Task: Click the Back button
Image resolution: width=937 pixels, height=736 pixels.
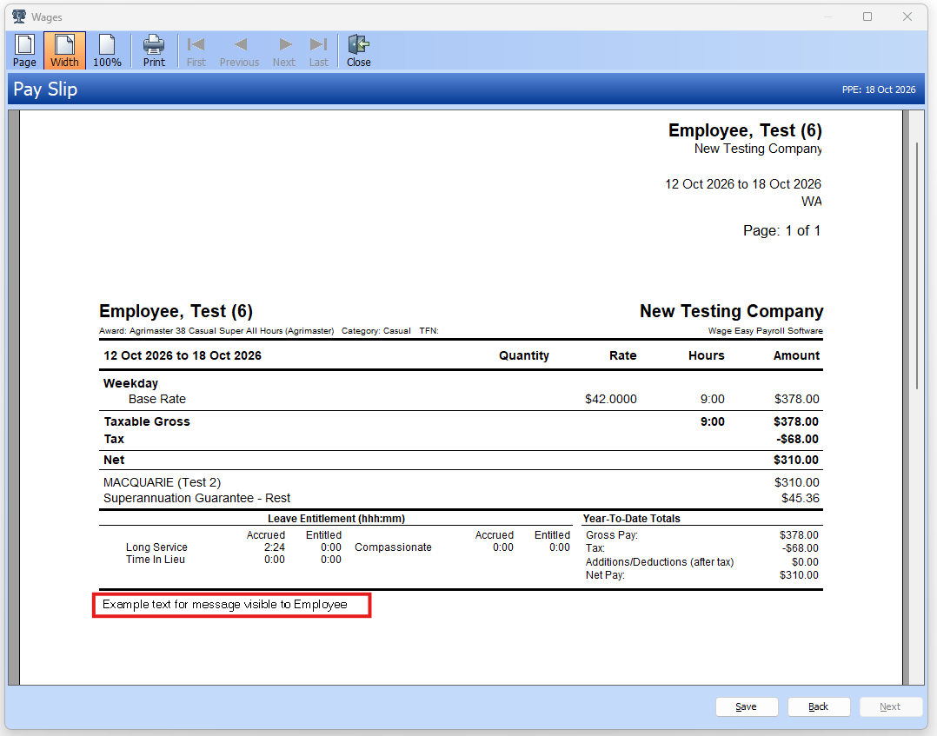Action: [x=819, y=706]
